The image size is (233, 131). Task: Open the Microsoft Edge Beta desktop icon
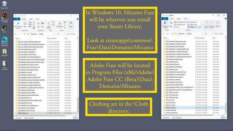tap(5, 41)
